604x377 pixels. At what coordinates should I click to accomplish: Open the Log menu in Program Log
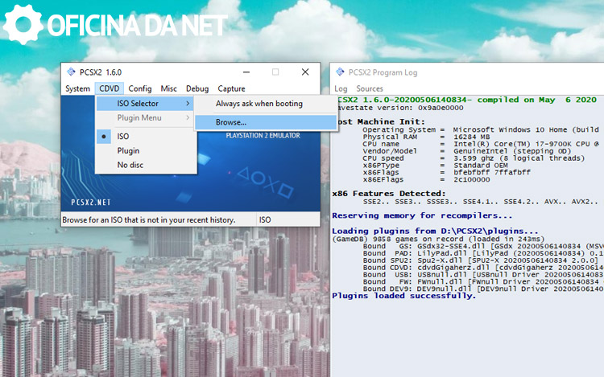click(341, 88)
